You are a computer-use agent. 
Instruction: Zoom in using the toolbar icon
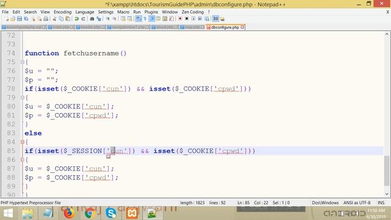(x=108, y=19)
